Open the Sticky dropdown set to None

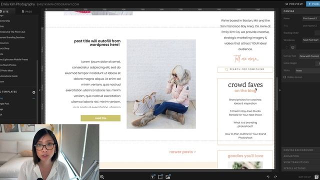[308, 70]
